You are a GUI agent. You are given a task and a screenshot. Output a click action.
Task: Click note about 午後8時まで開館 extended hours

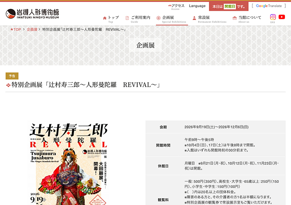click(x=220, y=145)
